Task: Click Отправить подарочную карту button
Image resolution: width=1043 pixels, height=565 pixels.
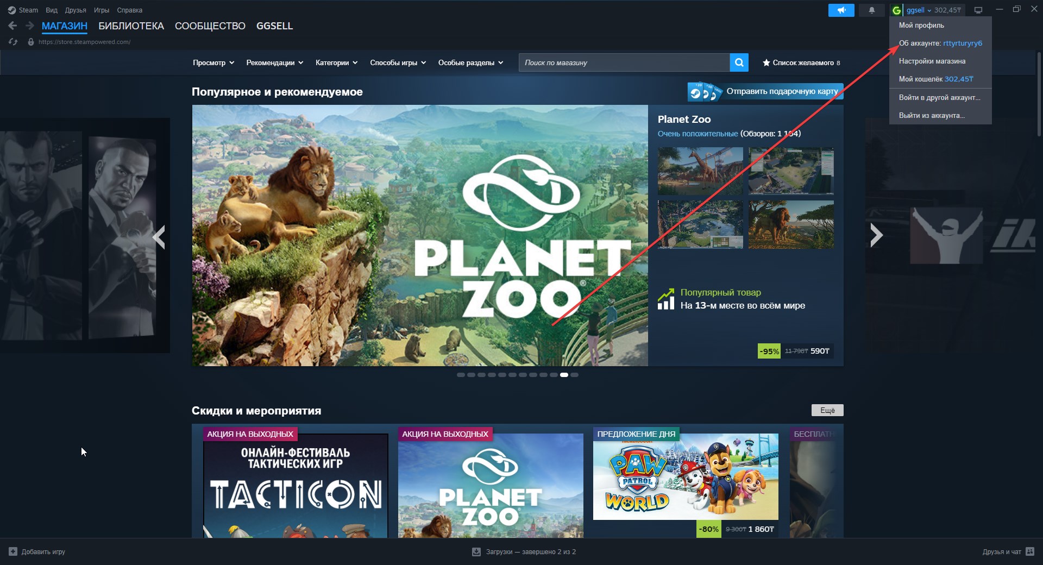Action: point(765,91)
